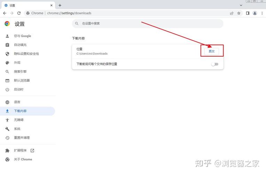Click the magnifier icon beside 搜索引擎
This screenshot has height=174, width=266.
point(7,72)
